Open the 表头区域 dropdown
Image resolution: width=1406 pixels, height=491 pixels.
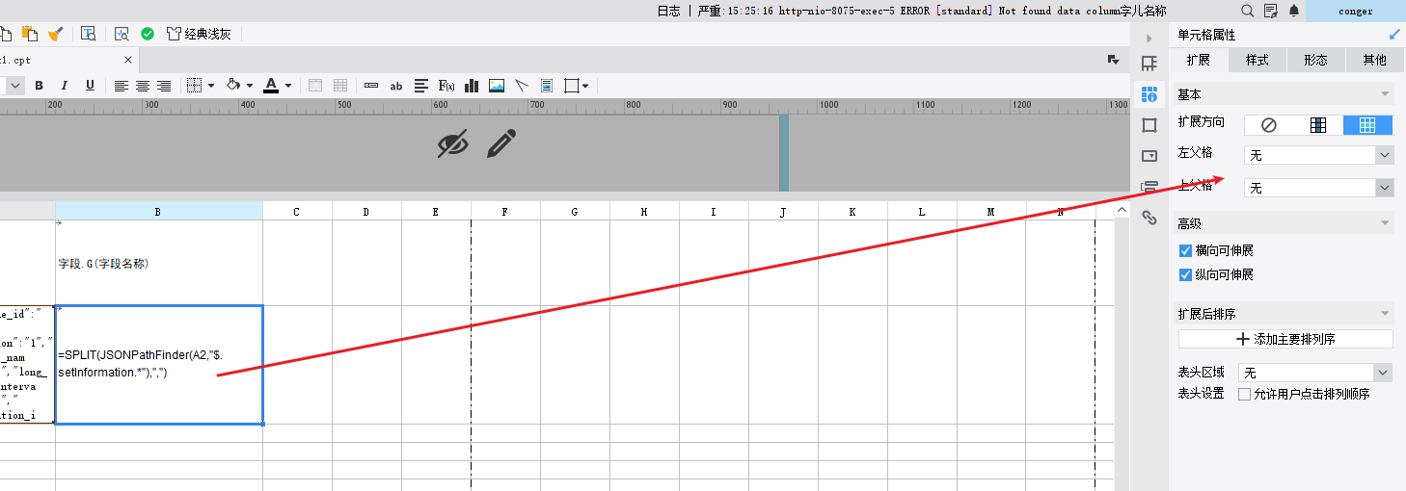pos(1315,373)
